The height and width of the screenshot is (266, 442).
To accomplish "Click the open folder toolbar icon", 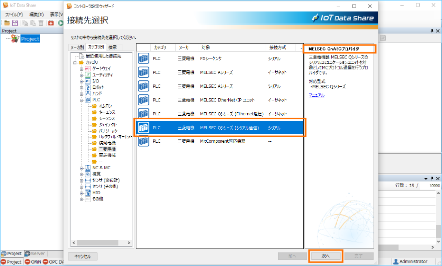I will pos(7,23).
